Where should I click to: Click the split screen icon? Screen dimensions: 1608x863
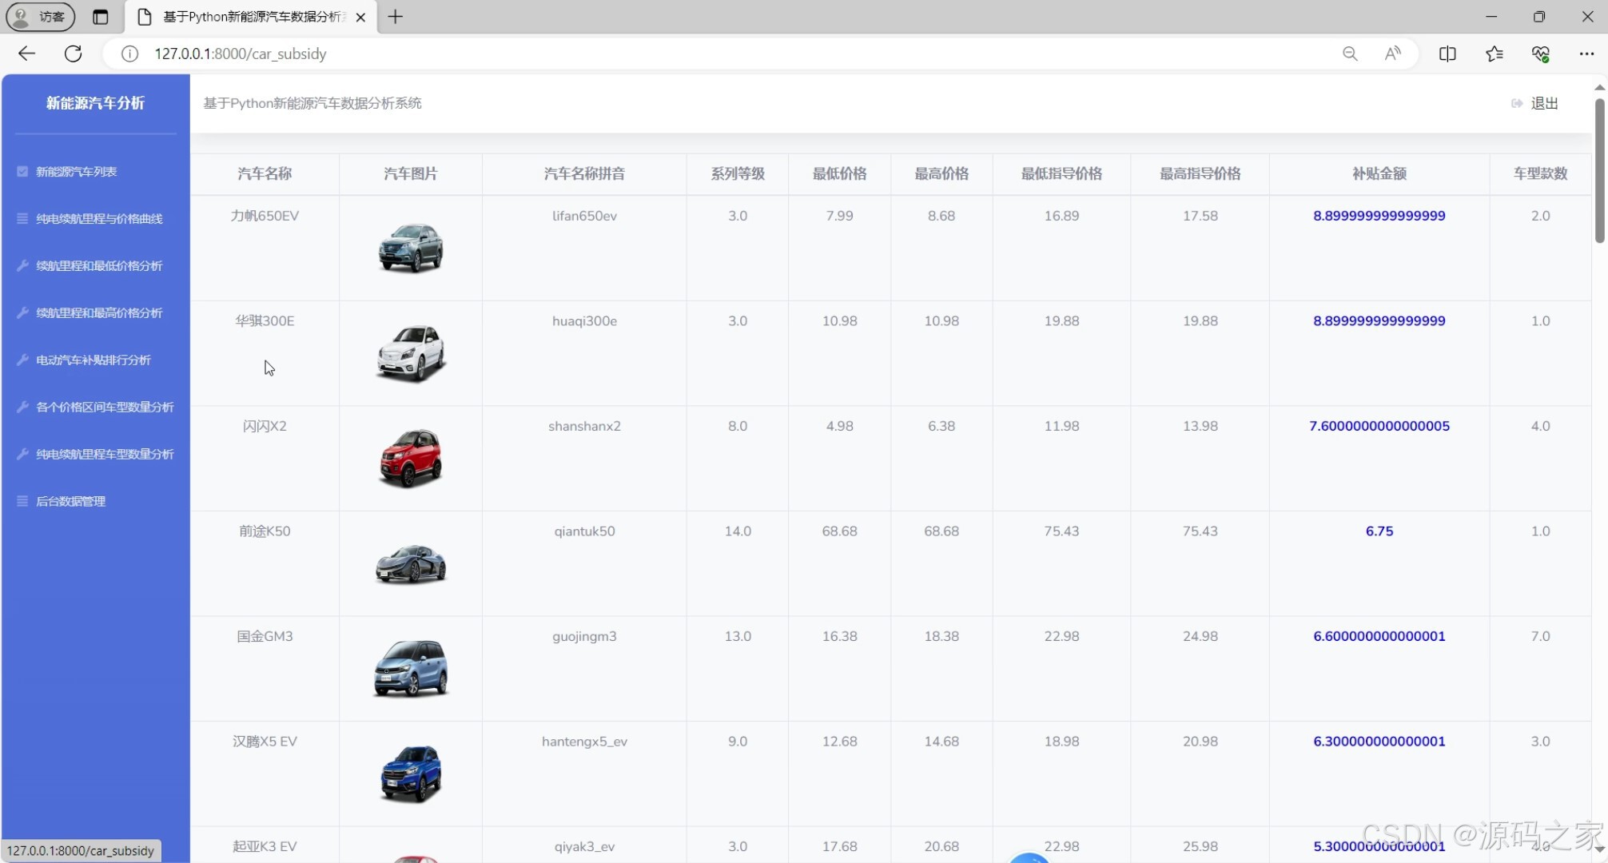(1447, 54)
